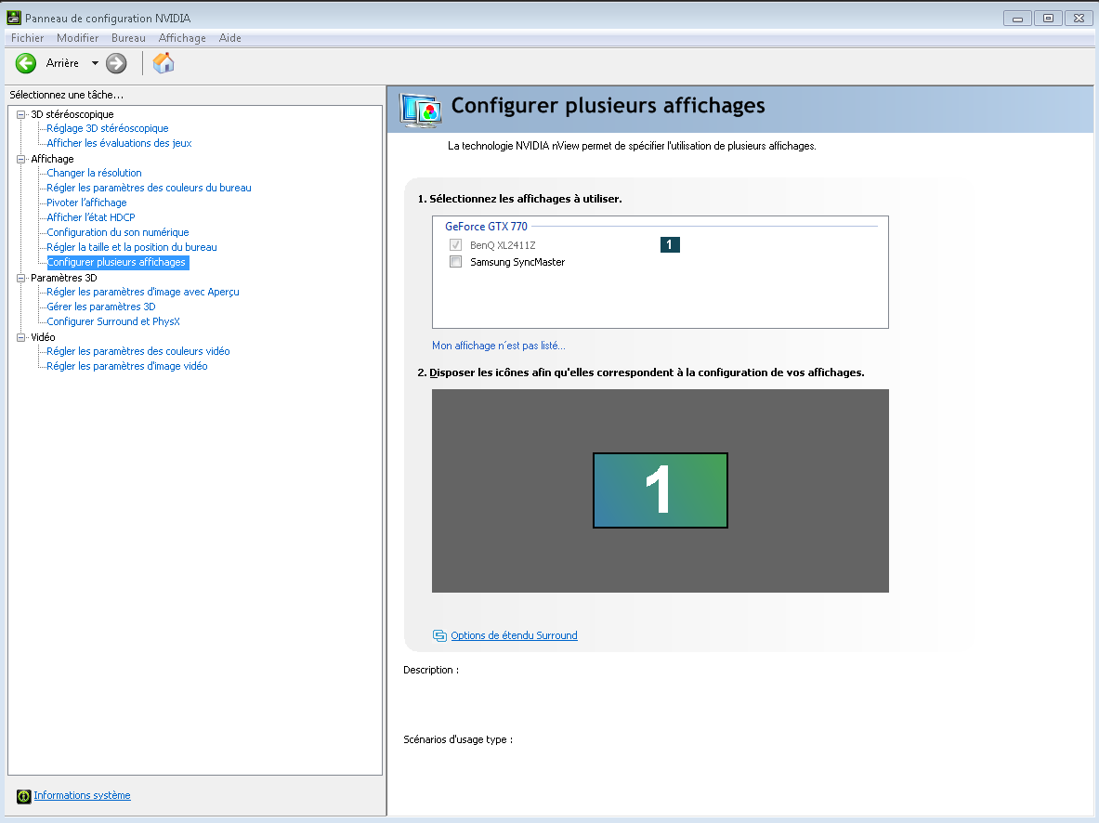This screenshot has height=823, width=1099.
Task: Open Options de étendu Surround link
Action: click(x=514, y=635)
